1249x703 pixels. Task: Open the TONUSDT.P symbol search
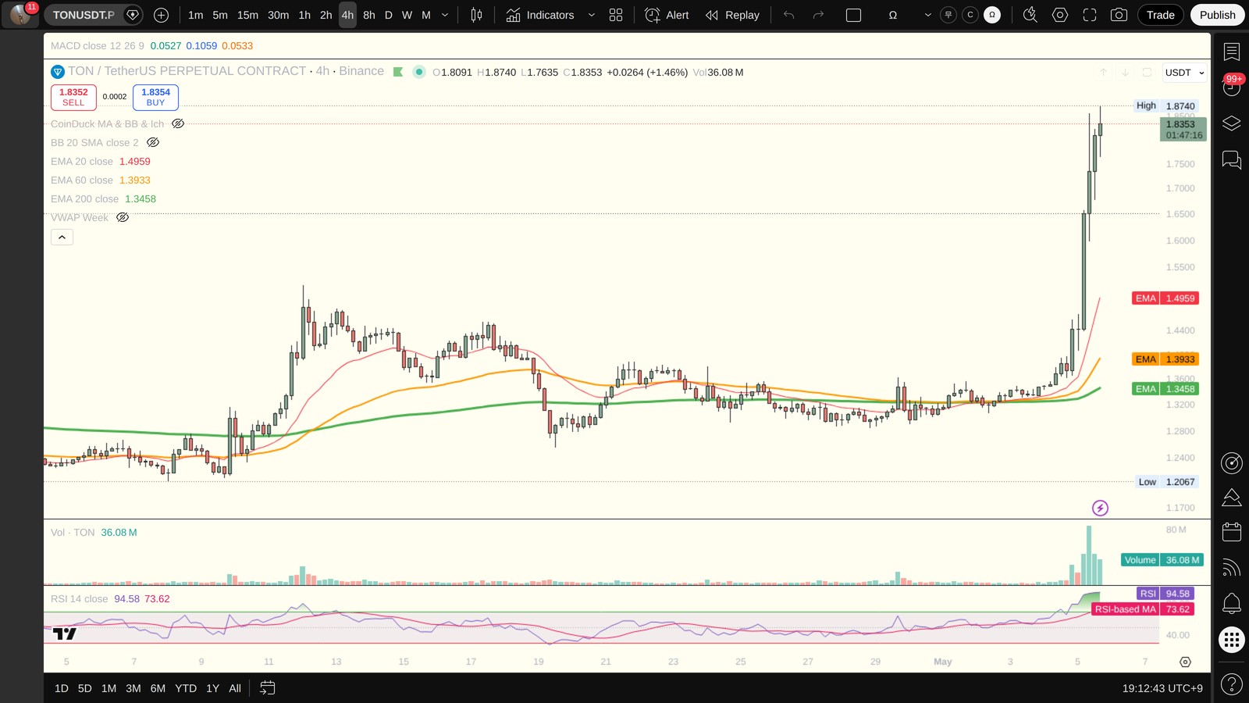click(x=84, y=15)
